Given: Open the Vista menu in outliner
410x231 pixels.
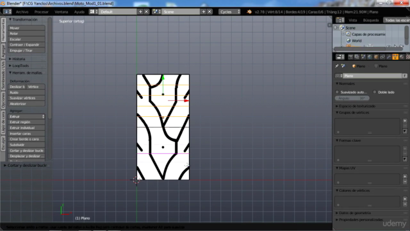Looking at the screenshot, I should pos(352,20).
